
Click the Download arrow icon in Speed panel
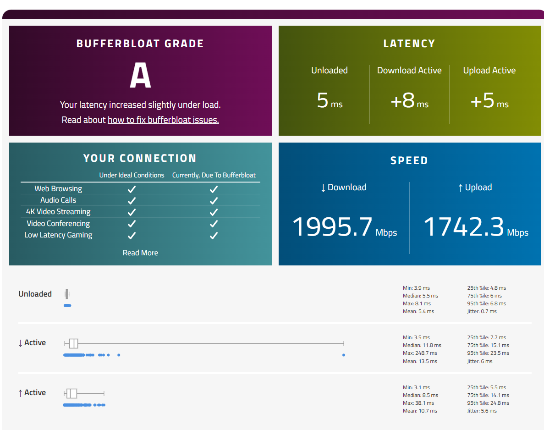323,188
